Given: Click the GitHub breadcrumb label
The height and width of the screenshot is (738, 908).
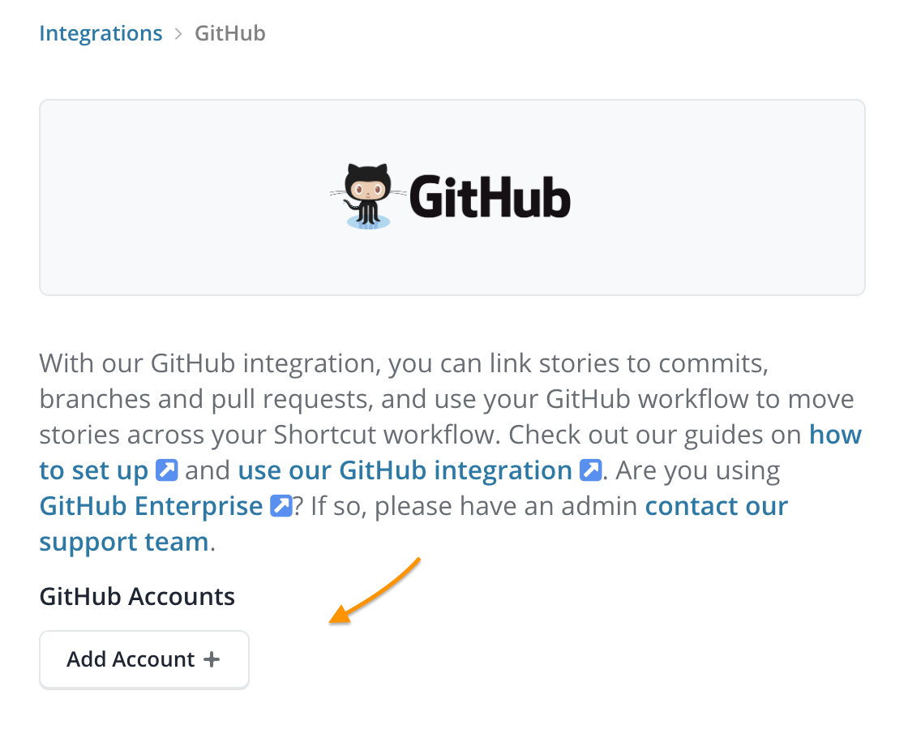Looking at the screenshot, I should 230,33.
